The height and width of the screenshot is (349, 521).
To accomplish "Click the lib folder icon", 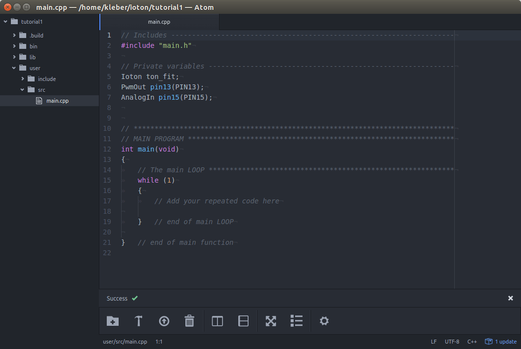I will 23,57.
